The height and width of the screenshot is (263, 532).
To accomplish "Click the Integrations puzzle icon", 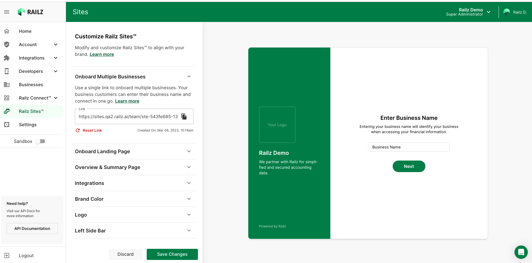I will click(x=7, y=58).
